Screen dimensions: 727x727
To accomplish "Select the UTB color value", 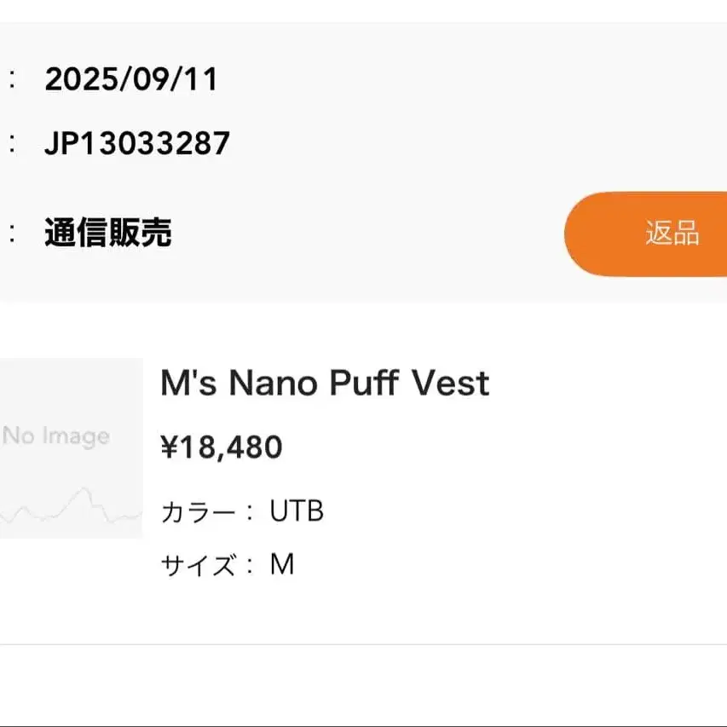I will pos(297,511).
